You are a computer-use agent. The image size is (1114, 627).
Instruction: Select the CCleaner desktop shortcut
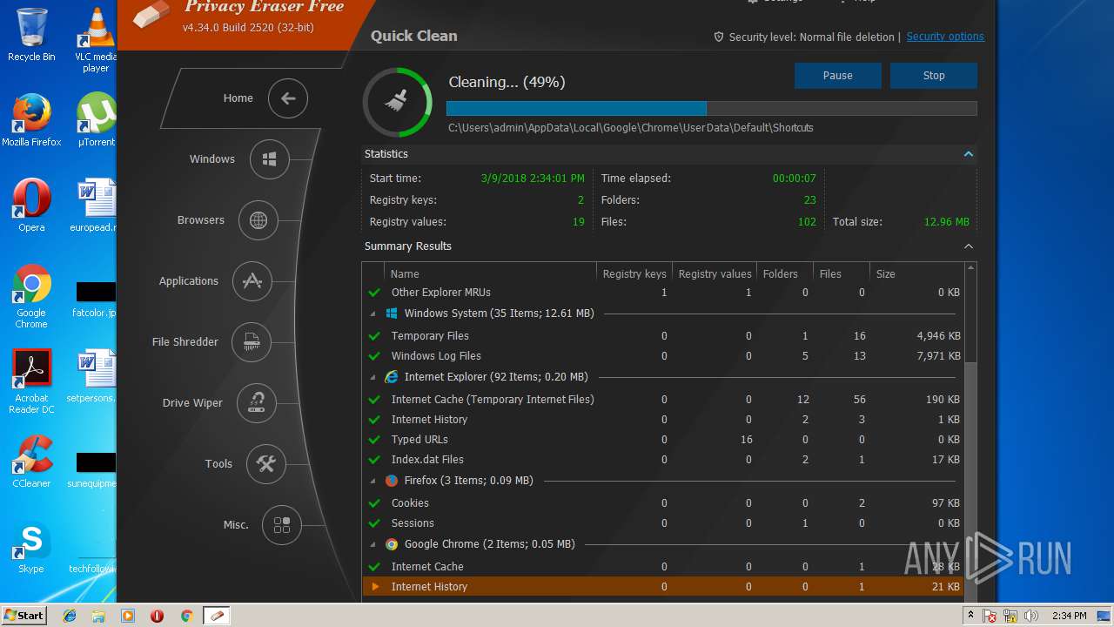[x=31, y=462]
